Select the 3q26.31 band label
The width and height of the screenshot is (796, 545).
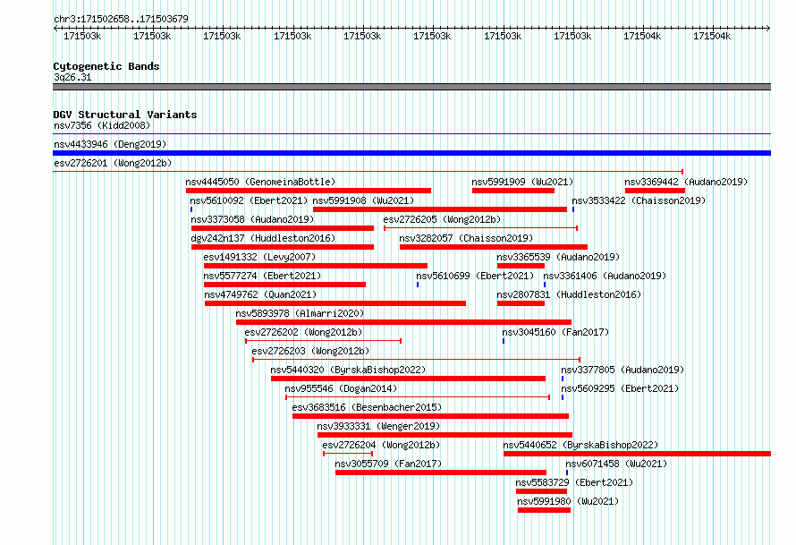pos(72,77)
